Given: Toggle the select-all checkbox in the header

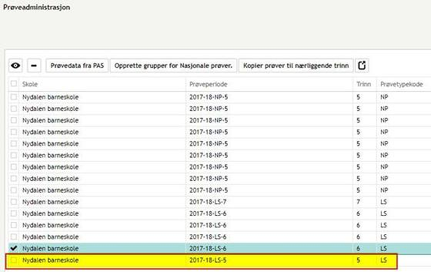Looking at the screenshot, I should point(14,84).
